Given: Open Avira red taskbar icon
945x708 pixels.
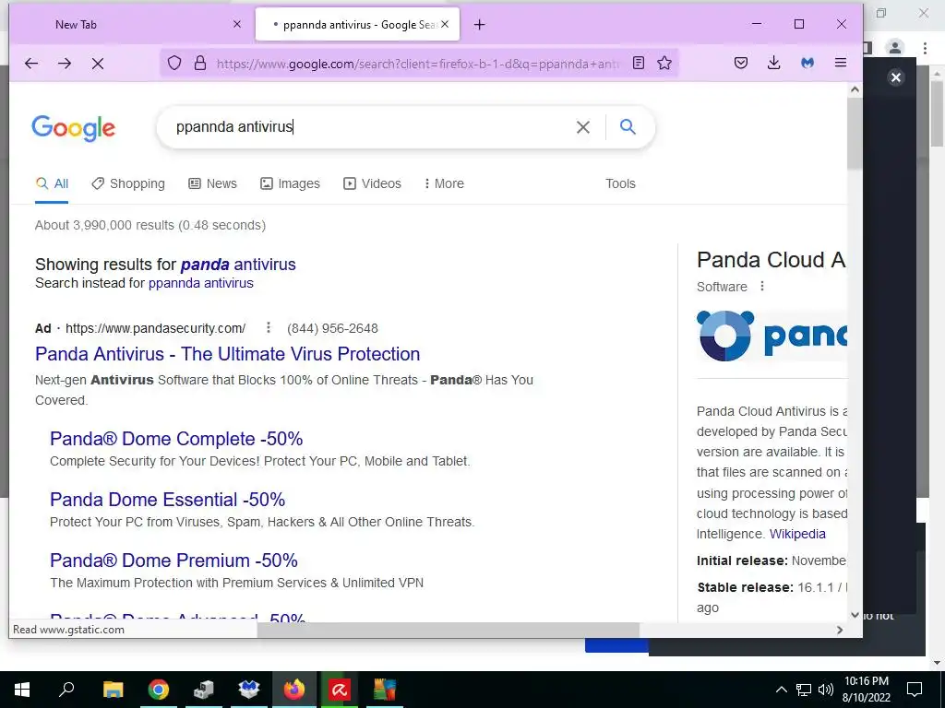Looking at the screenshot, I should point(340,690).
